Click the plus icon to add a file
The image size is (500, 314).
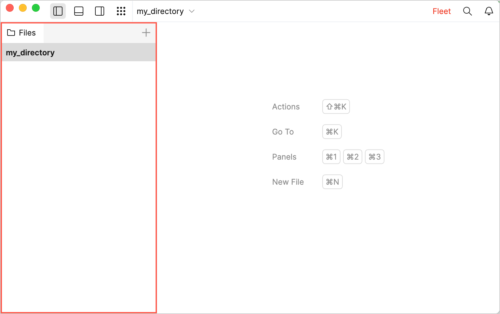point(146,33)
